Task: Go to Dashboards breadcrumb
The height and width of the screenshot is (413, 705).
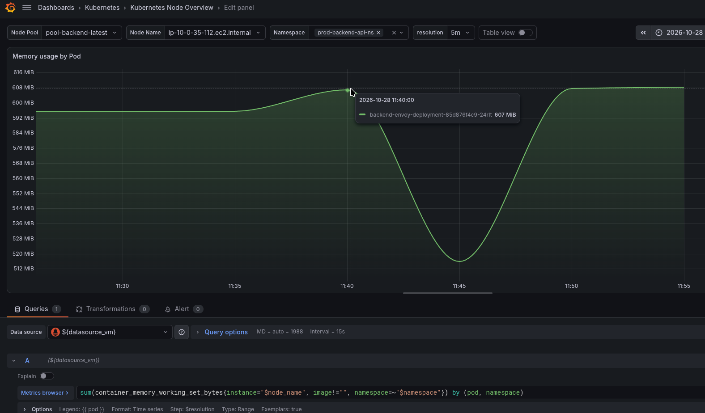Action: 56,8
